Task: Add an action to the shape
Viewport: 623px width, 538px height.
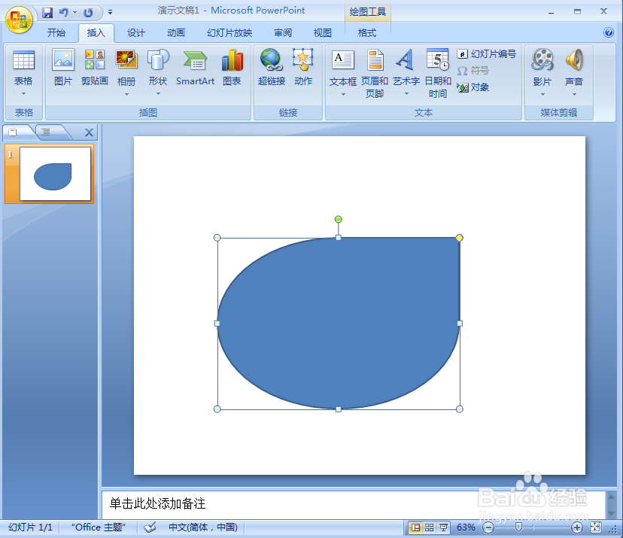Action: [303, 68]
